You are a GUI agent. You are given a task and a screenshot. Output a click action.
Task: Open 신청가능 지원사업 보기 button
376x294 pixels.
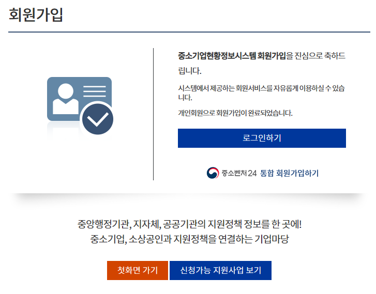pos(220,270)
